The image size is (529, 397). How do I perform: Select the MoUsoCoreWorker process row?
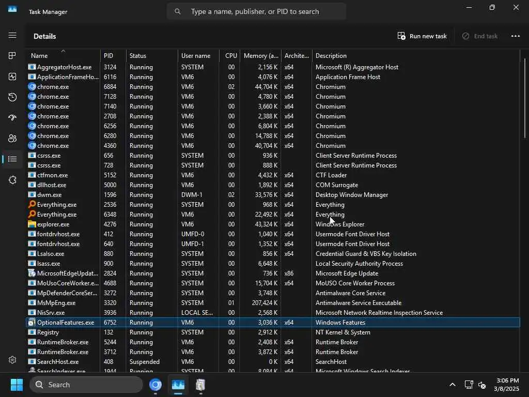(x=273, y=283)
